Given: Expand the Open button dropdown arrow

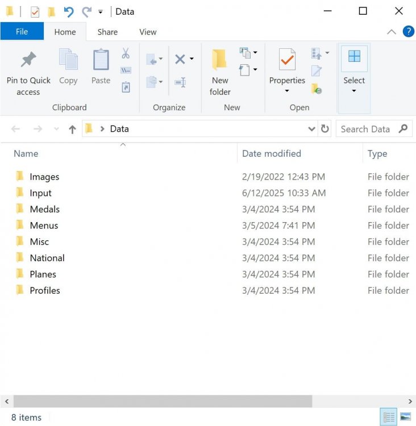Looking at the screenshot, I should (327, 53).
